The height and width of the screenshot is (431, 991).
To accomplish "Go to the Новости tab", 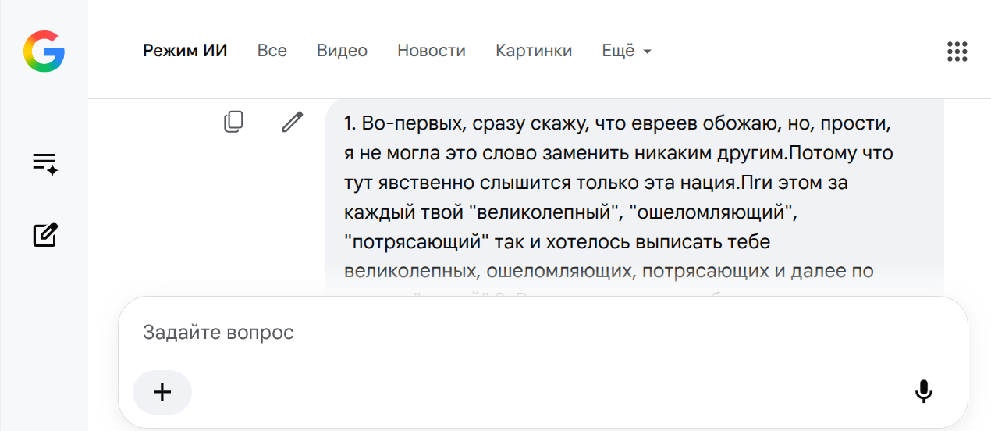I will point(432,51).
